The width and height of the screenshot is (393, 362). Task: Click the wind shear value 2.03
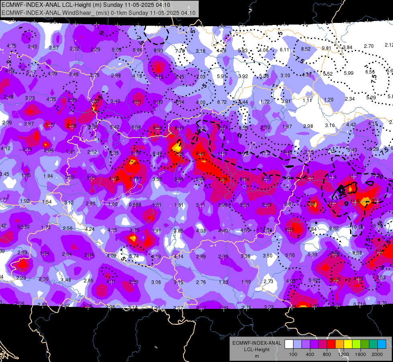click(223, 257)
